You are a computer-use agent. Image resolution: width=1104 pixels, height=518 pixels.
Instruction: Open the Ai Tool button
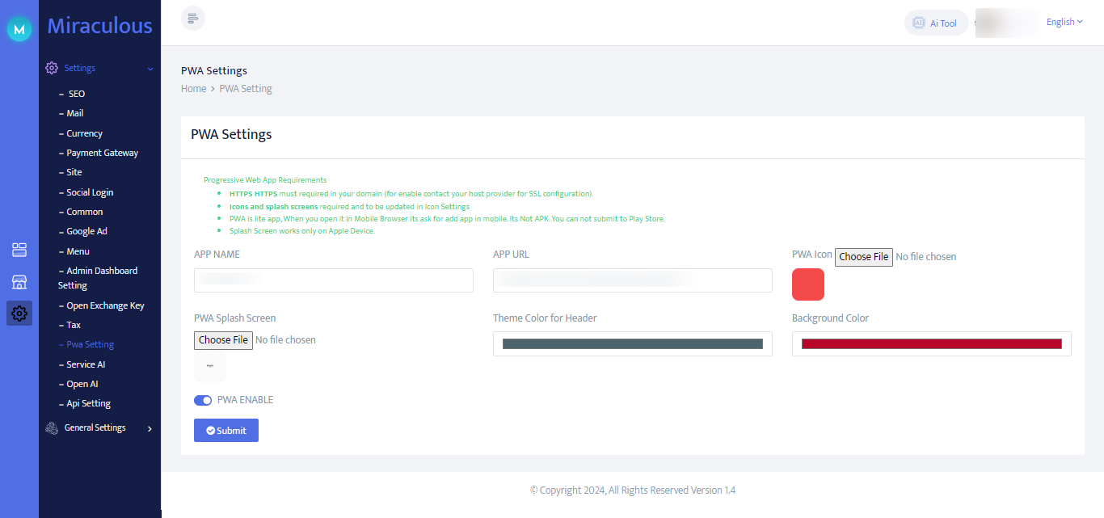936,23
